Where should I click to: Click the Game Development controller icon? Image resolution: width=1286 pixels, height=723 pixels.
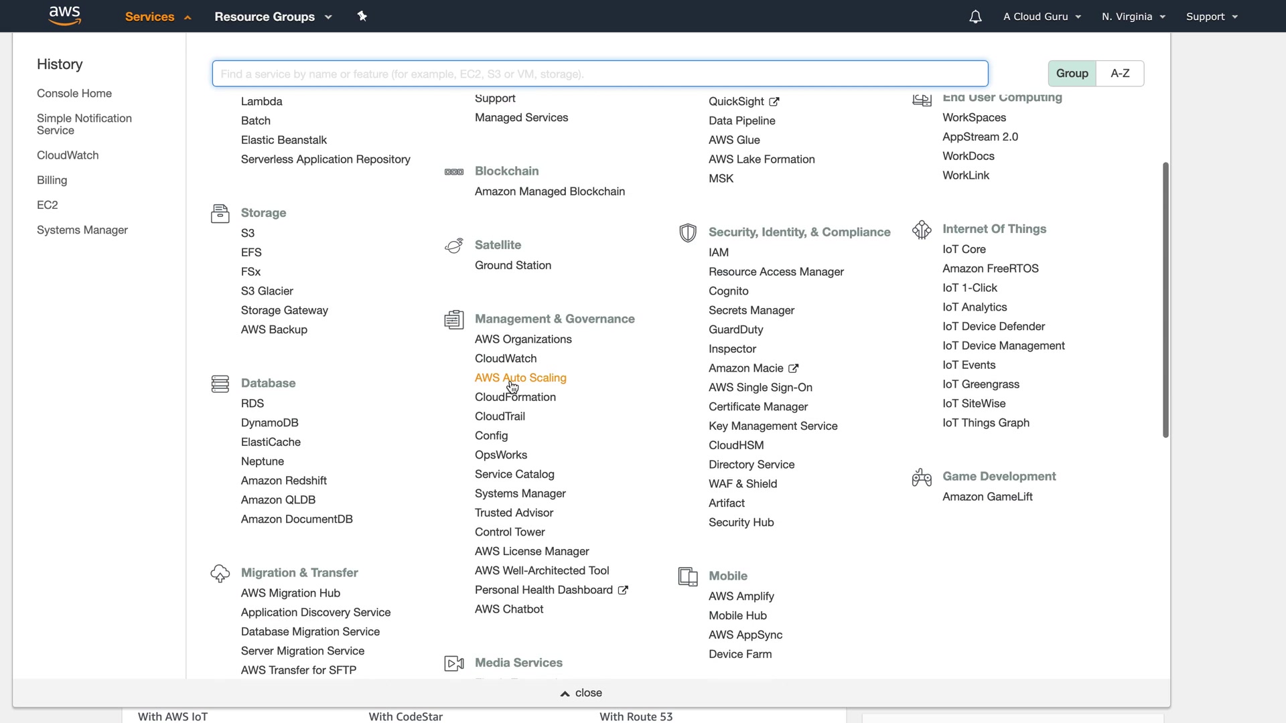click(x=922, y=477)
